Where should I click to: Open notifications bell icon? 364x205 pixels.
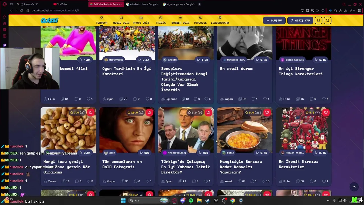[318, 20]
